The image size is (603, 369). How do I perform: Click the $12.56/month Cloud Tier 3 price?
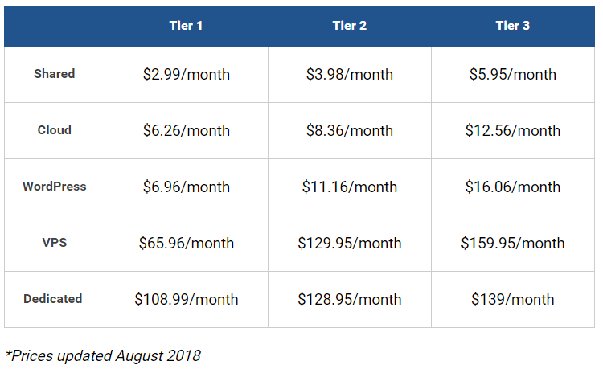pos(513,131)
